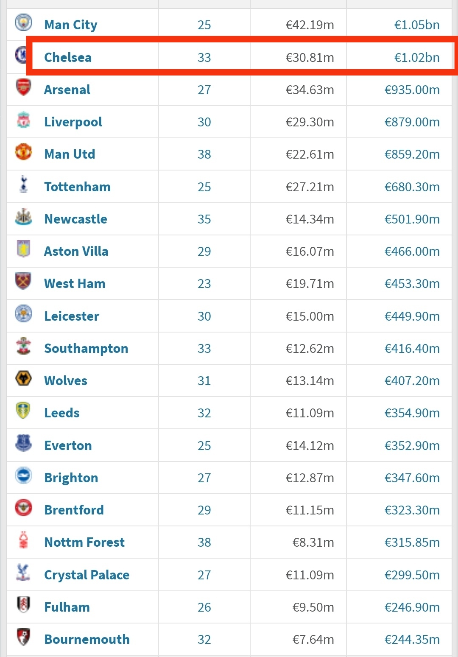458x657 pixels.
Task: Open the Fulham club link
Action: pyautogui.click(x=67, y=607)
